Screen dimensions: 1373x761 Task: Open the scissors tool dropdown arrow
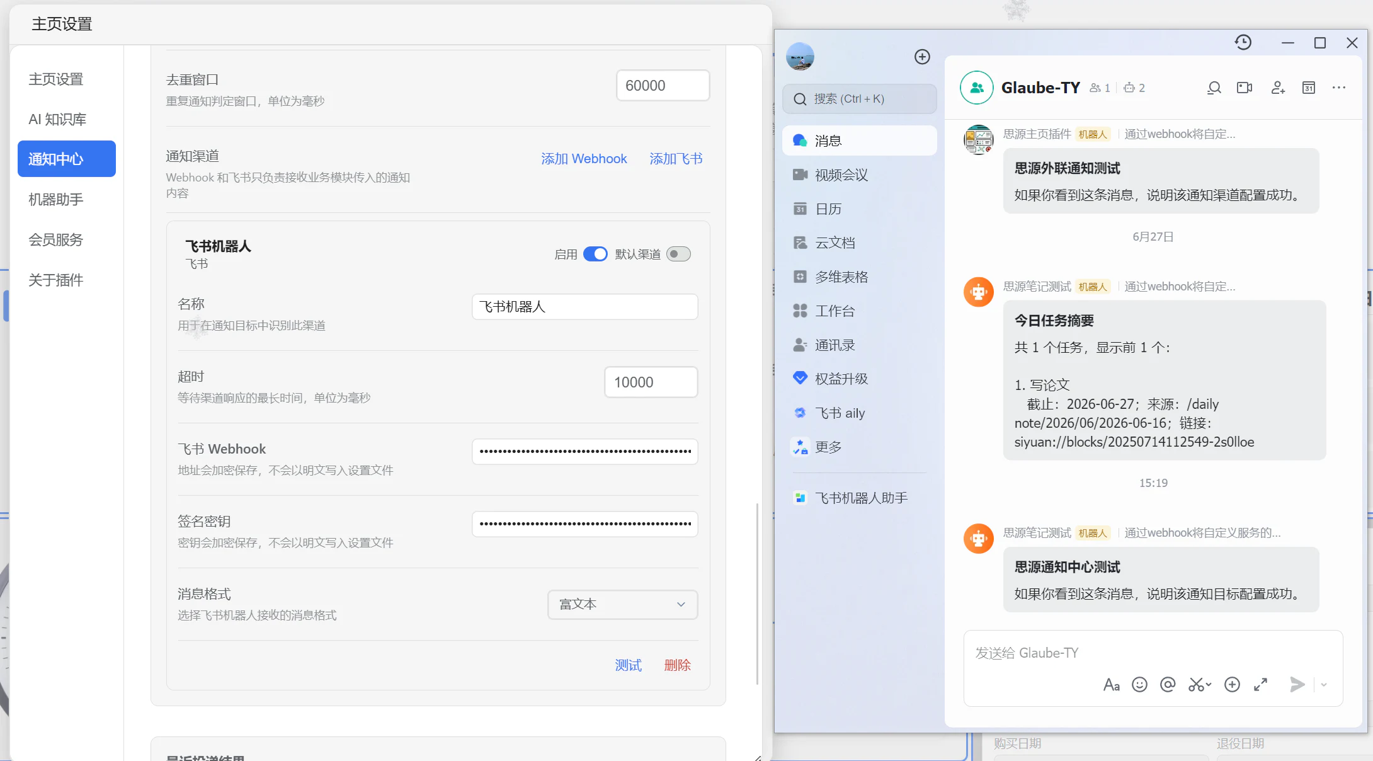pos(1209,685)
